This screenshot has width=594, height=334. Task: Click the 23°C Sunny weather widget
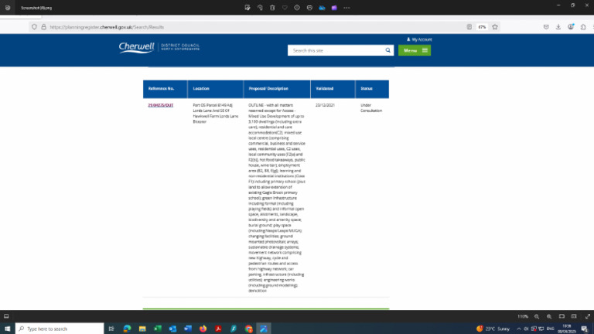[493, 329]
